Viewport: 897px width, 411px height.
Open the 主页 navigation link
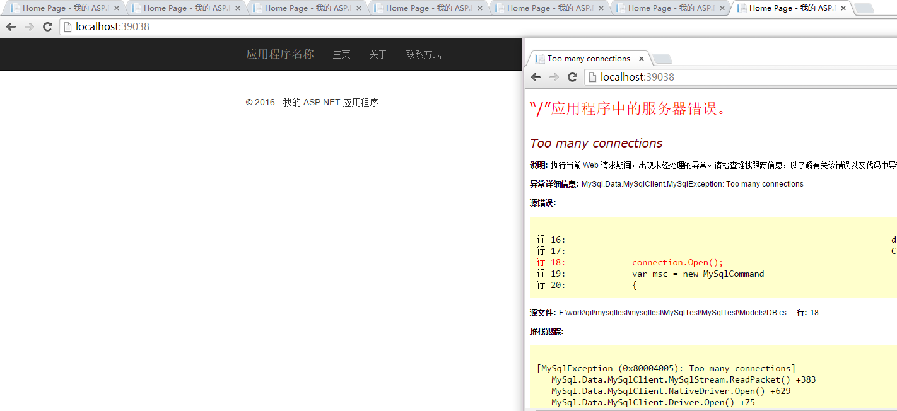341,54
